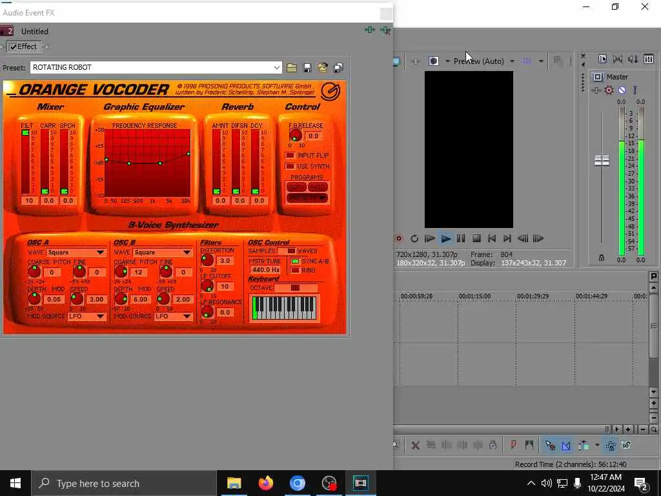This screenshot has height=496, width=661.
Task: Click the overlays grid icon in preview
Action: coord(527,61)
